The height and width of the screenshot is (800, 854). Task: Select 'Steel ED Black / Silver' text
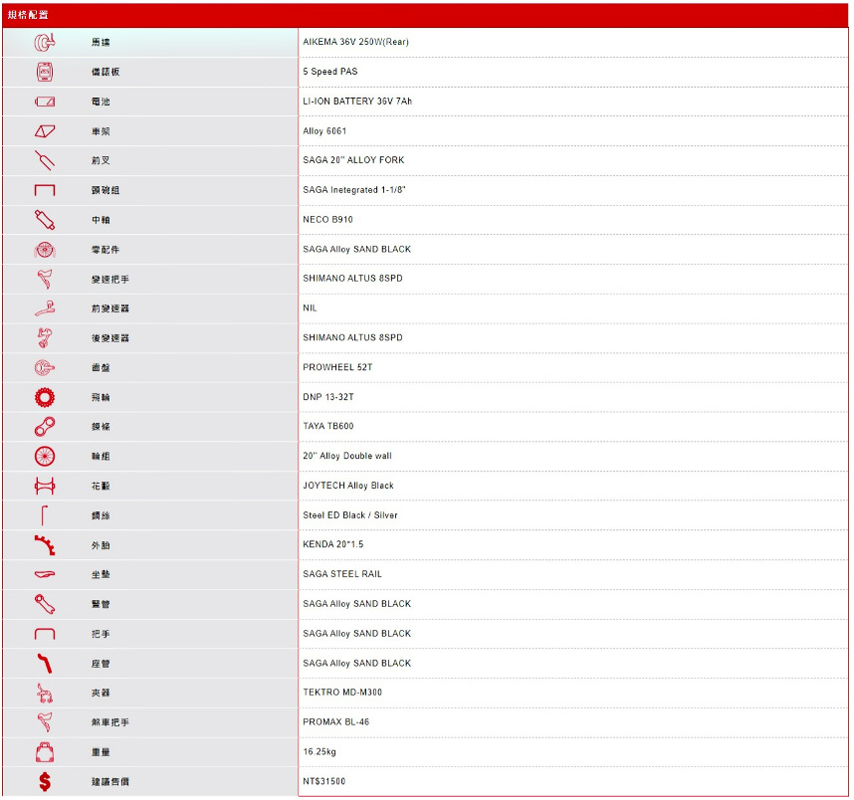point(350,515)
